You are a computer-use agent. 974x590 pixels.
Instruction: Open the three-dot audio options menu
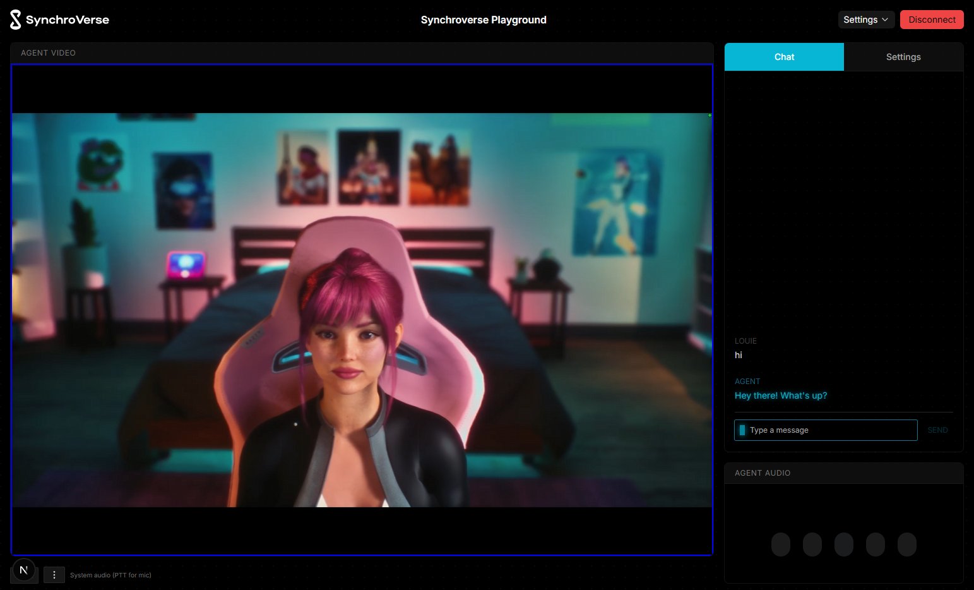(54, 575)
